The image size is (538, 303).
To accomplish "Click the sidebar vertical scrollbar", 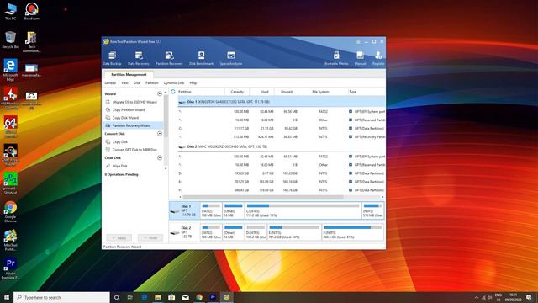I will (x=166, y=116).
